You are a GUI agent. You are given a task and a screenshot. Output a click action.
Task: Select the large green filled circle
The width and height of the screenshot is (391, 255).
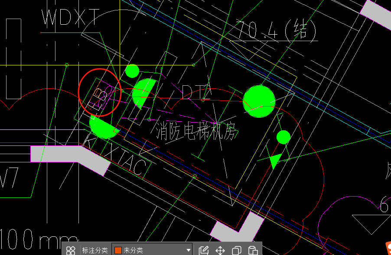point(259,101)
